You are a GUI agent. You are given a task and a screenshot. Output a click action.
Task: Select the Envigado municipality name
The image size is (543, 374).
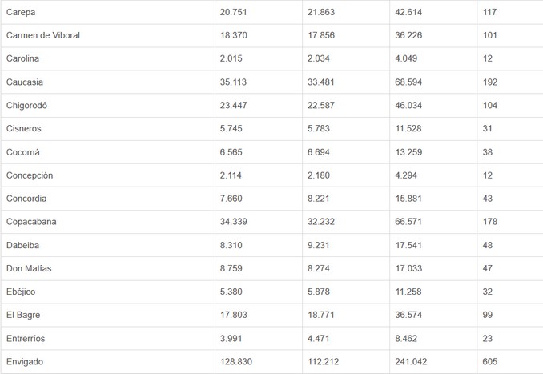[x=25, y=362]
